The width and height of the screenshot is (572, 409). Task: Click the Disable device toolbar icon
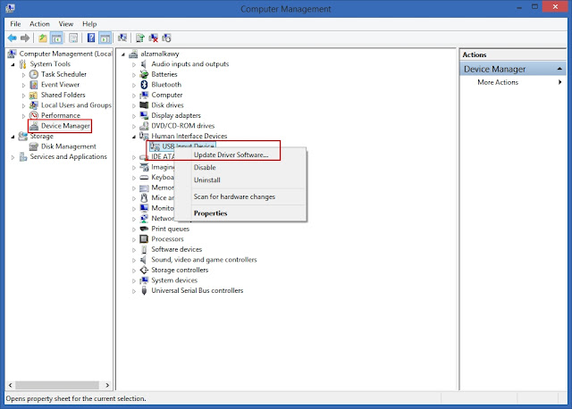click(167, 38)
